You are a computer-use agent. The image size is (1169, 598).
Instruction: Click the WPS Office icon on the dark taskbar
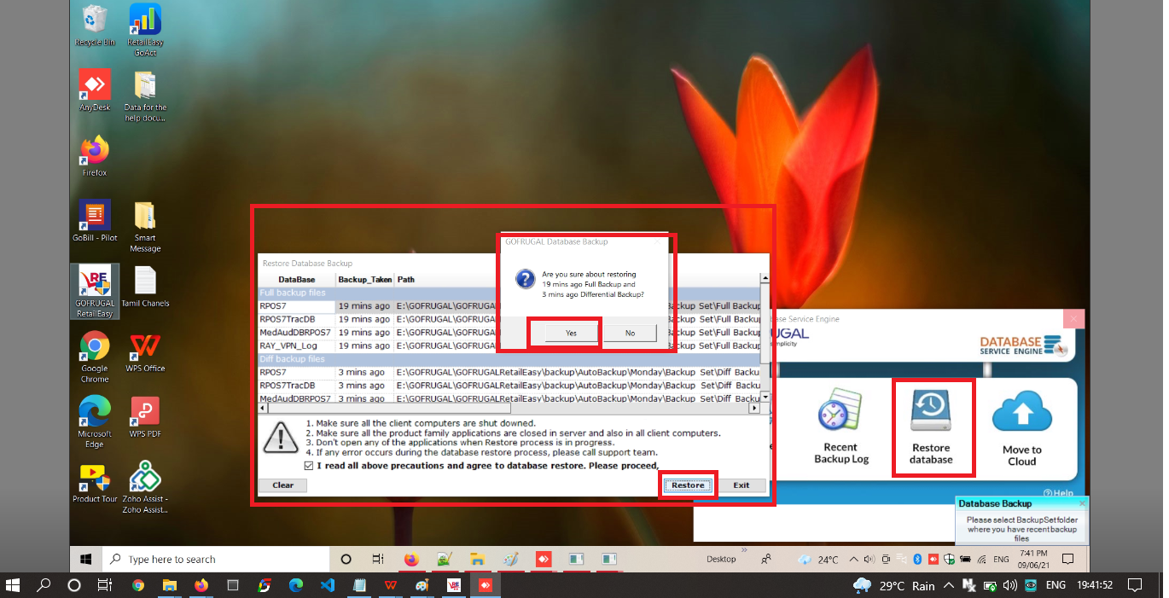coord(390,585)
